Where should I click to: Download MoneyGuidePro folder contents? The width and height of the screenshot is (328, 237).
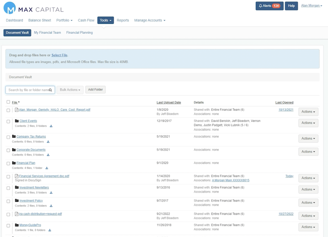(50, 230)
